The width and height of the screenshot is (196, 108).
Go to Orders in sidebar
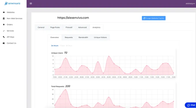[10, 25]
